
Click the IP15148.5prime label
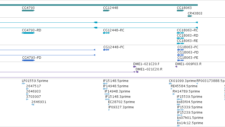pyautogui.click(x=116, y=81)
